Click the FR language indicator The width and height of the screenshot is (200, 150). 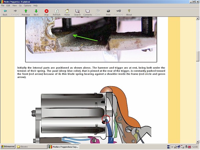tap(168, 147)
